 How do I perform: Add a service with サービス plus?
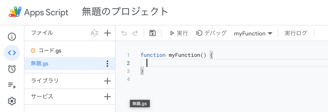[107, 96]
